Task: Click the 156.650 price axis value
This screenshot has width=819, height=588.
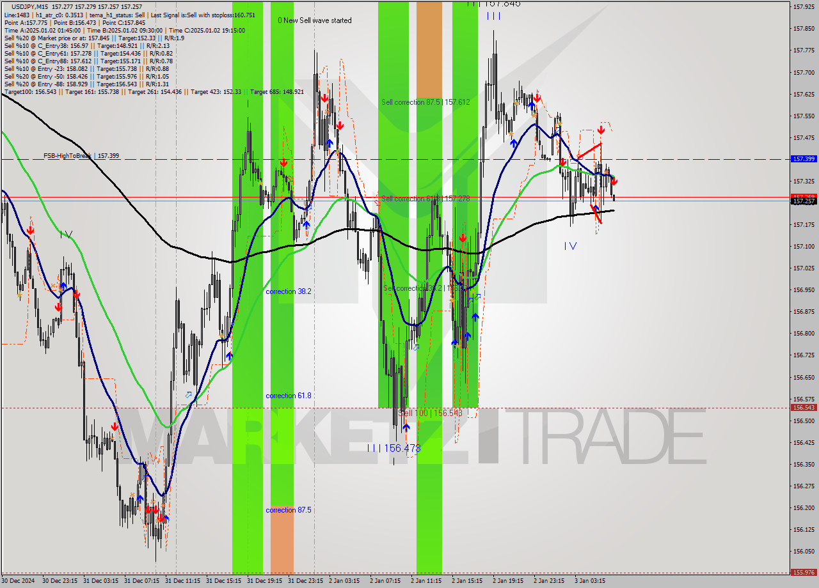Action: point(803,377)
